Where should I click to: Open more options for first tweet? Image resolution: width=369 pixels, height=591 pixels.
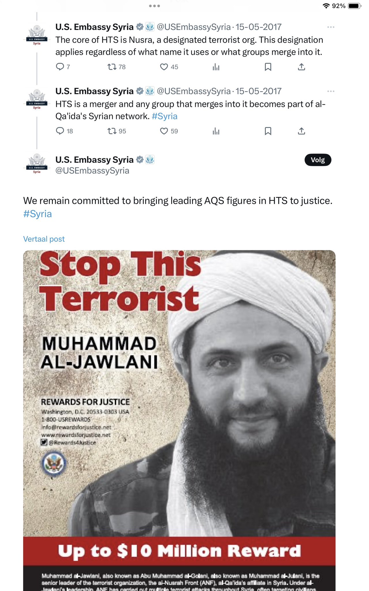(x=331, y=27)
